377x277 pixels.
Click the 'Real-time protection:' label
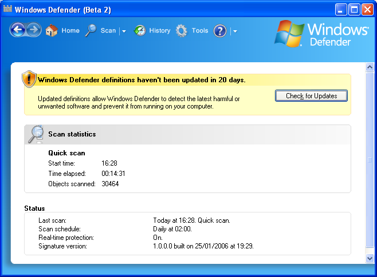tap(66, 238)
